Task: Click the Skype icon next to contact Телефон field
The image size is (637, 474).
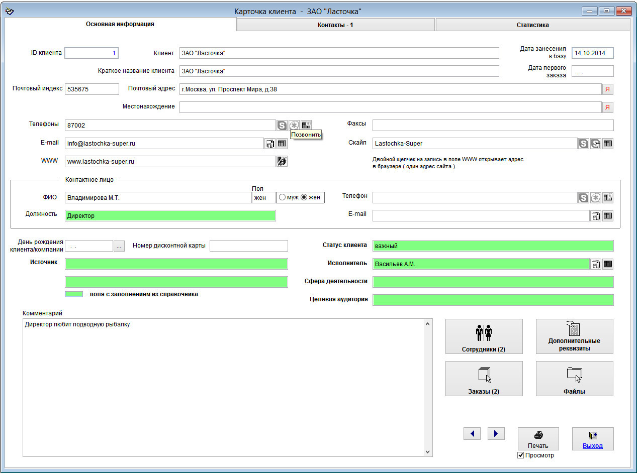Action: point(583,198)
